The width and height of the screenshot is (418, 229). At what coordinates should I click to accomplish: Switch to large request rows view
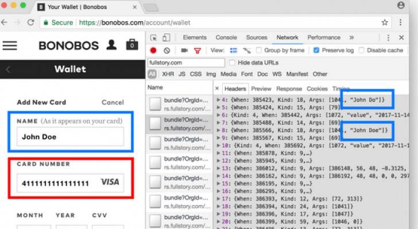234,50
